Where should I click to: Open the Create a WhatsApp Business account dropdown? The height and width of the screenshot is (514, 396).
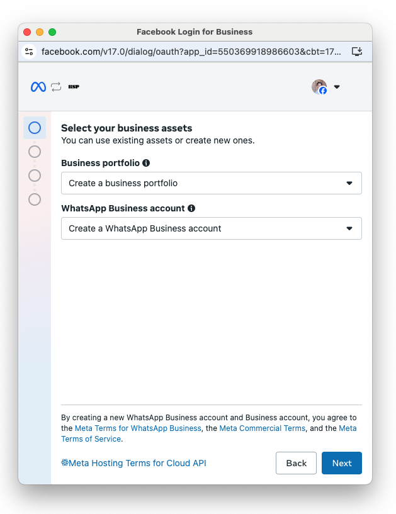(212, 228)
